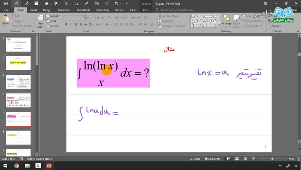The image size is (301, 170).
Task: Toggle Italic formatting
Action: (71, 24)
